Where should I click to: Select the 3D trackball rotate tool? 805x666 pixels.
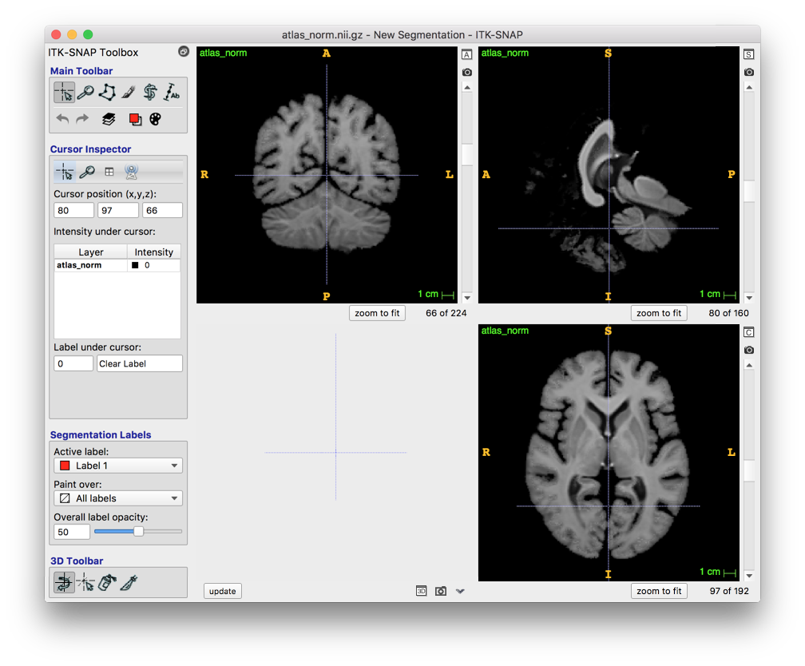pos(64,583)
